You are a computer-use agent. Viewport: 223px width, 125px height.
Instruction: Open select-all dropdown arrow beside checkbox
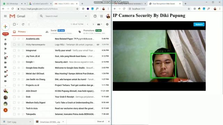pyautogui.click(x=17, y=24)
